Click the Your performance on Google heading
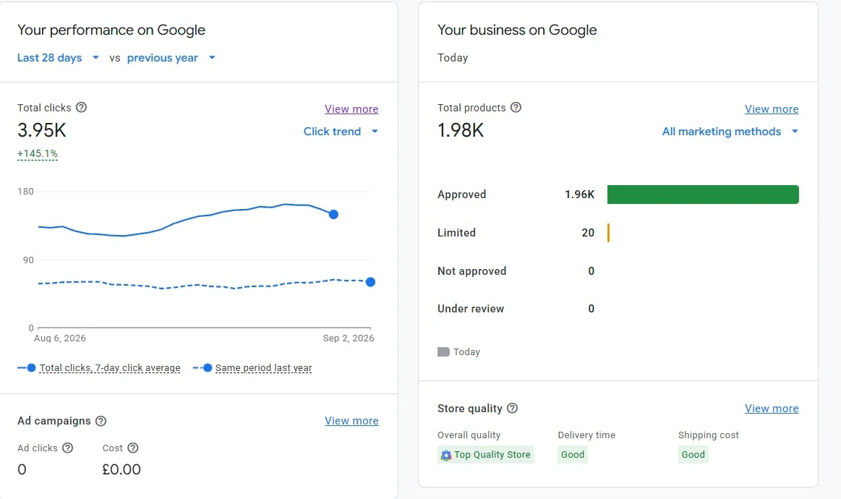841x499 pixels. pos(111,30)
